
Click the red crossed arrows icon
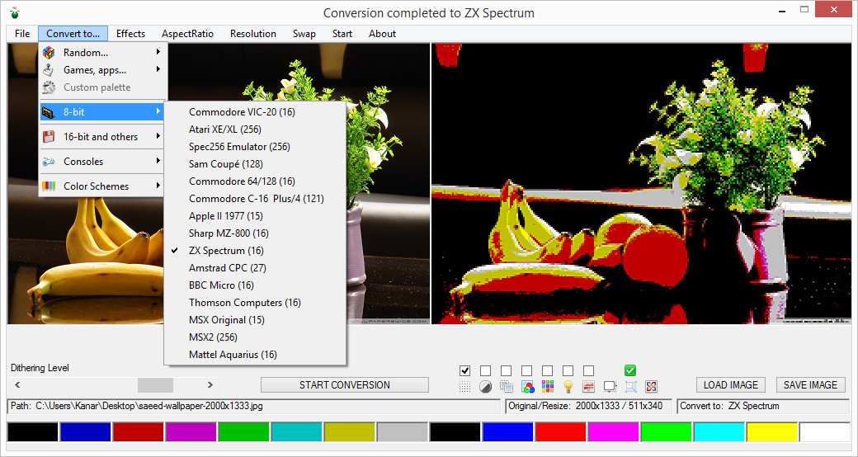[x=651, y=387]
